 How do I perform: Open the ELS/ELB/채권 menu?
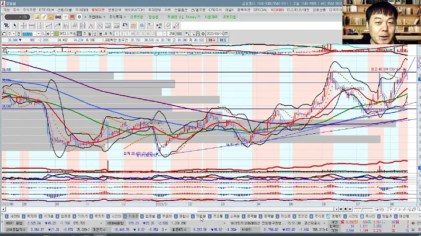[298, 10]
